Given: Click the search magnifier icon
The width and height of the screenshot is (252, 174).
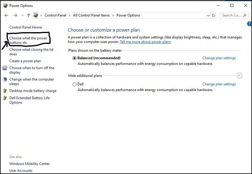Looking at the screenshot, I should 244,16.
